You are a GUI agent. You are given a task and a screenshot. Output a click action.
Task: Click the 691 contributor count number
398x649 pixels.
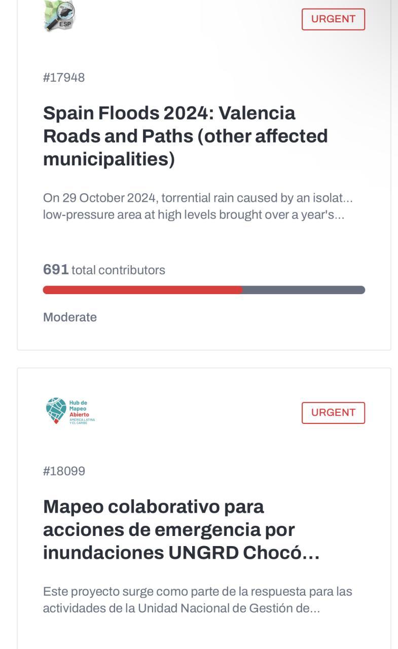[56, 270]
